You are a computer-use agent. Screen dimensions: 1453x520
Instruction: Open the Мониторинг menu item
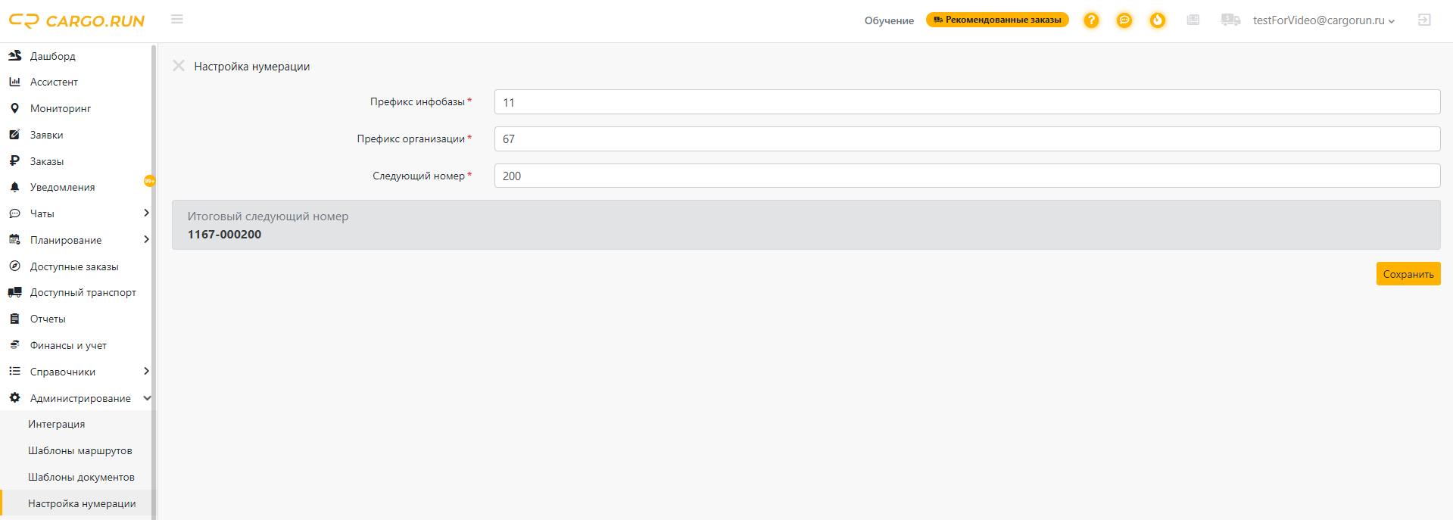61,108
